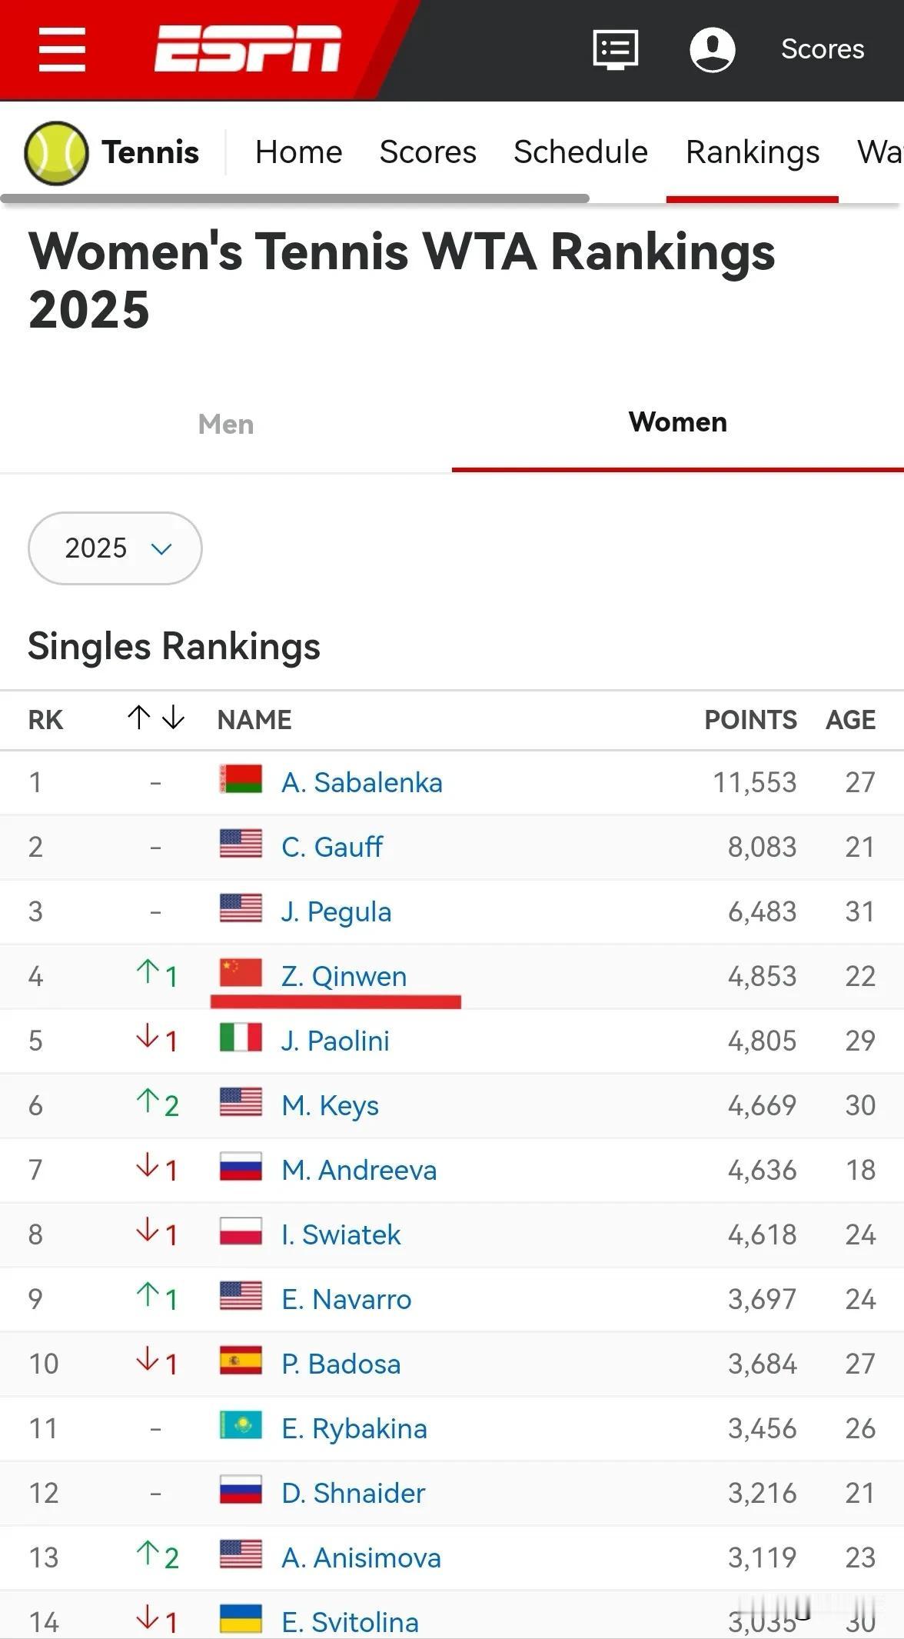Open the scoreboard ticker icon
The image size is (904, 1639).
click(x=615, y=50)
